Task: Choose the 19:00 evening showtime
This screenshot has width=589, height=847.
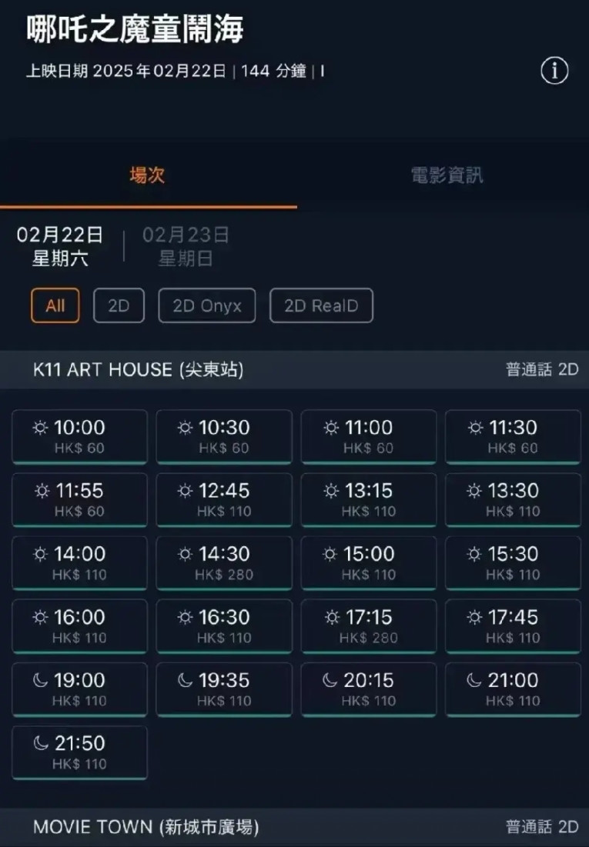Action: (x=79, y=690)
